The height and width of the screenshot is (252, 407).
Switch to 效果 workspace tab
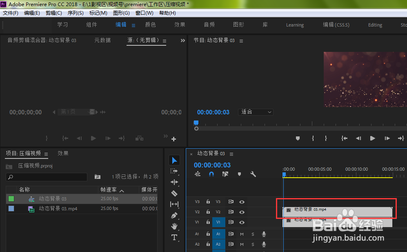pyautogui.click(x=180, y=25)
